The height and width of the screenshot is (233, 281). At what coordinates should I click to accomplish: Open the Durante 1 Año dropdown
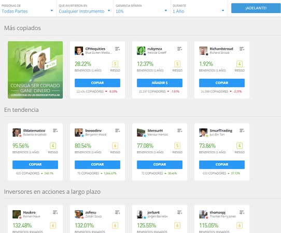pyautogui.click(x=199, y=9)
